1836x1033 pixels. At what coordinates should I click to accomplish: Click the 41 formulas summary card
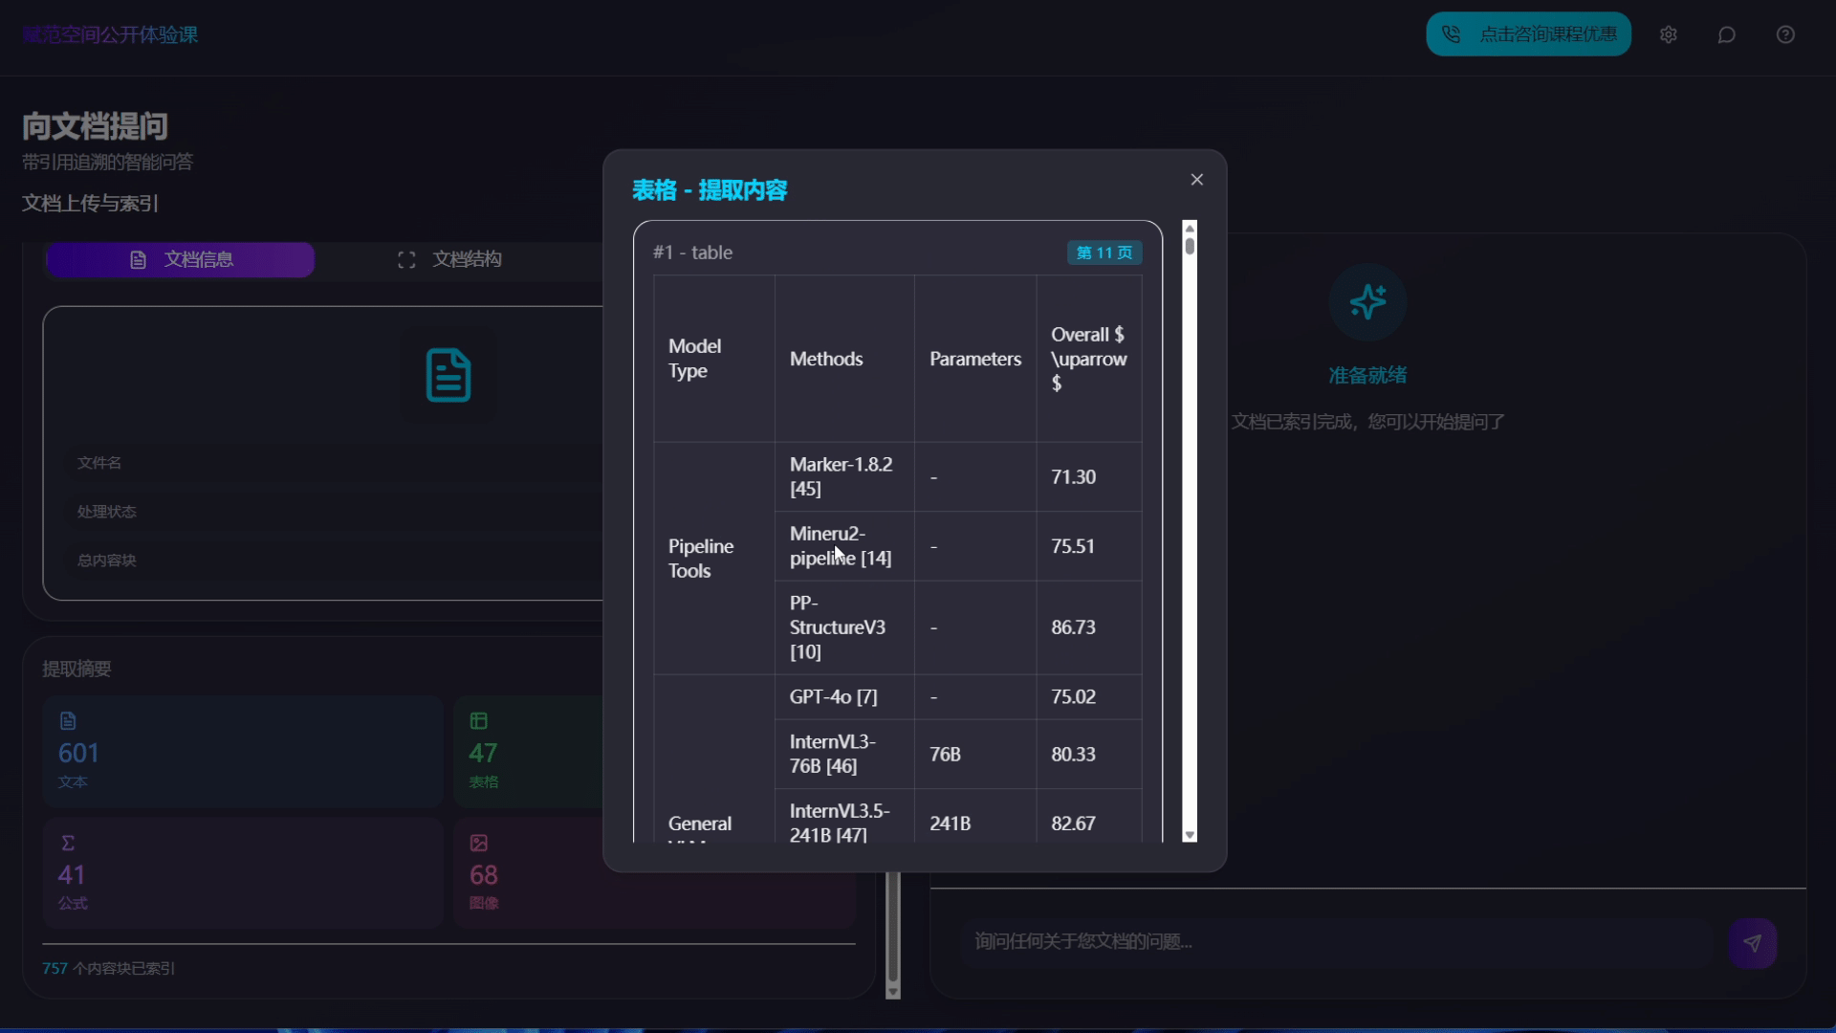(243, 872)
